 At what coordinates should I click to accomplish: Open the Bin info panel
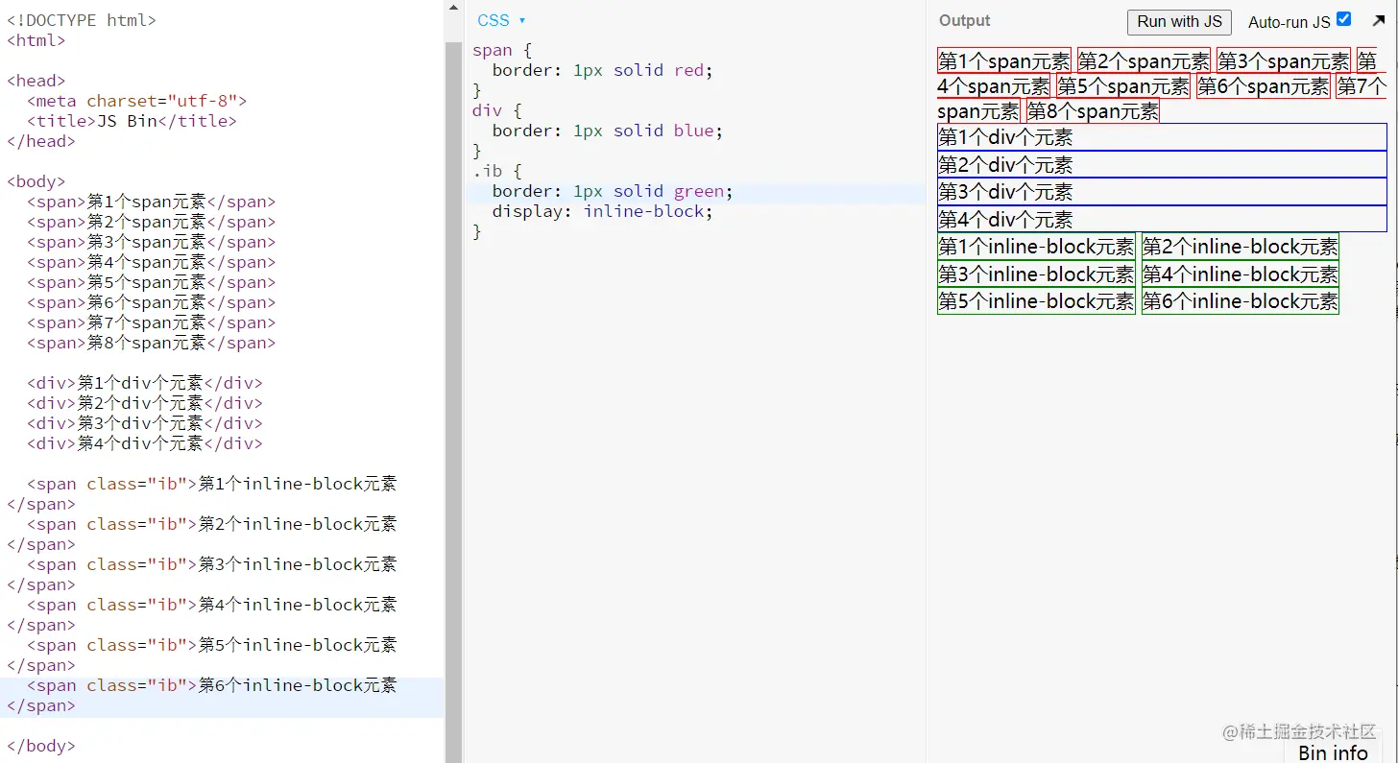(x=1333, y=752)
